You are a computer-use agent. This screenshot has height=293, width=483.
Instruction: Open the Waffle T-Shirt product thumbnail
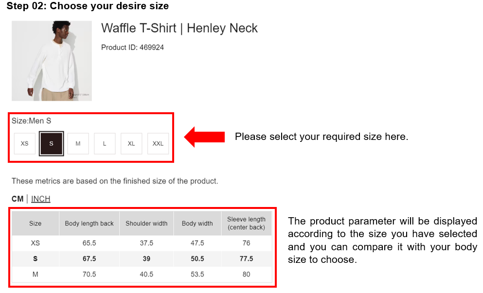[x=52, y=61]
